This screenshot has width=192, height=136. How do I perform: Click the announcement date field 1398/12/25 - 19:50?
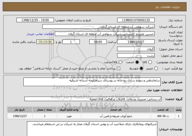(35, 20)
